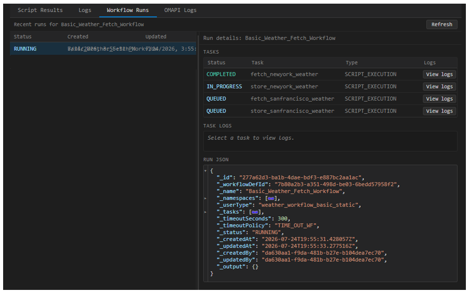View logs for fetch_sanfrancisco_weather task
Image resolution: width=469 pixels, height=292 pixels.
(x=439, y=99)
